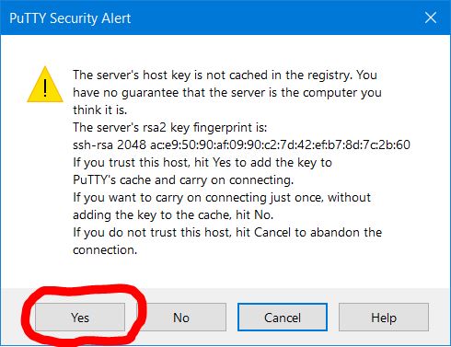Click 'If you want to carry on connecting' line
The image size is (451, 347).
coord(222,198)
